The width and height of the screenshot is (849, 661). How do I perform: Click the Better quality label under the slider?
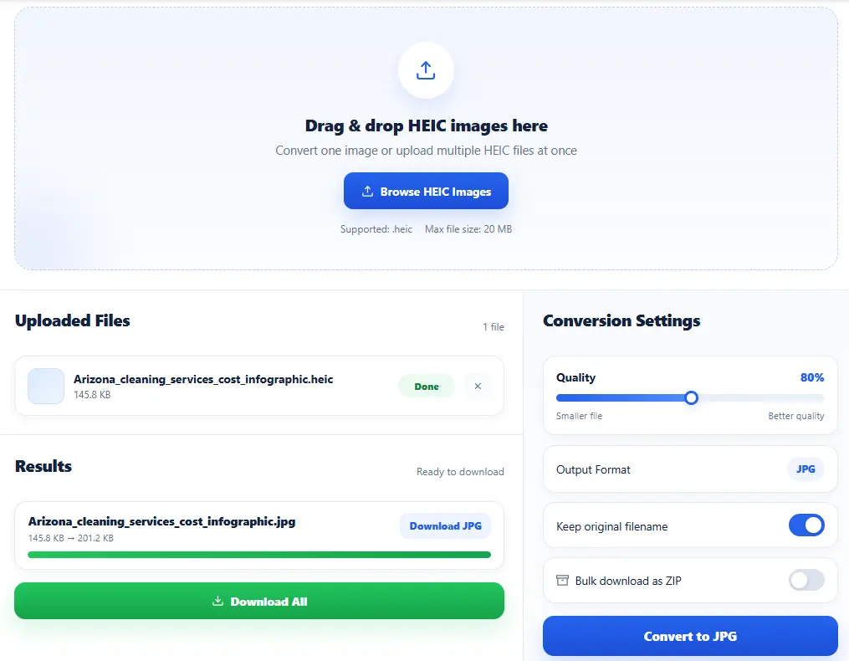point(795,416)
